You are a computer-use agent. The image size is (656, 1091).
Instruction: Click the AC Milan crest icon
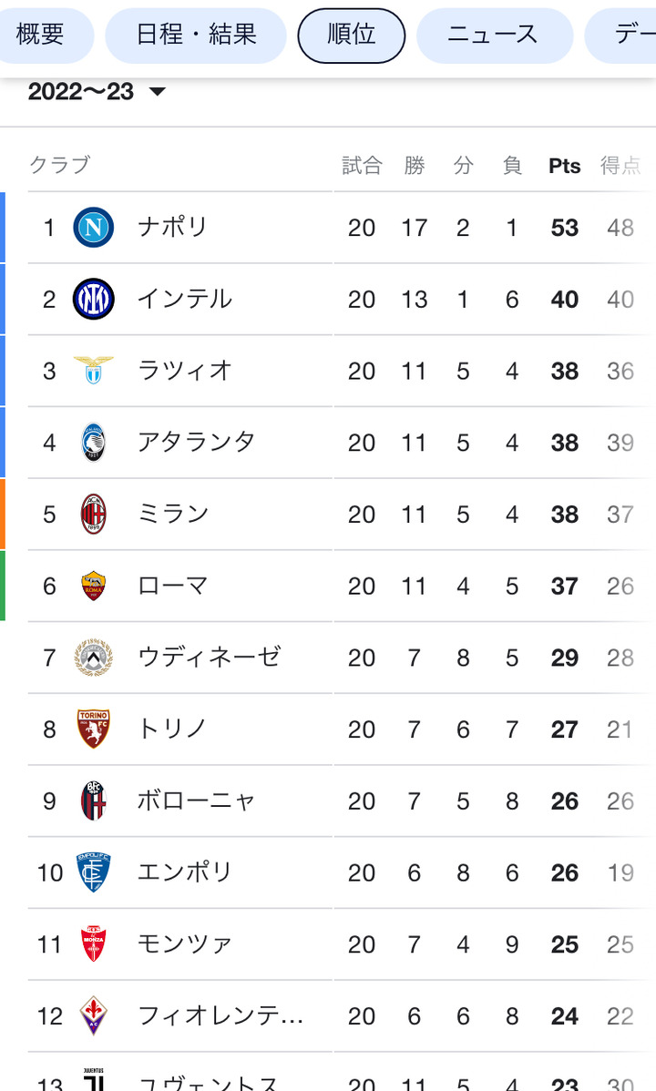[x=94, y=515]
